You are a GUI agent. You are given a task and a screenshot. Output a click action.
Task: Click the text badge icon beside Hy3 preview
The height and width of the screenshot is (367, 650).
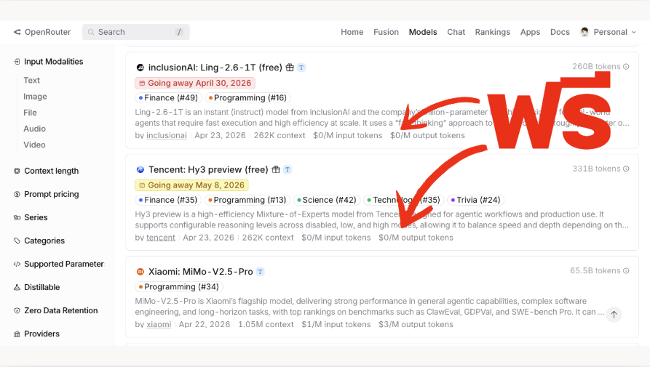point(288,169)
